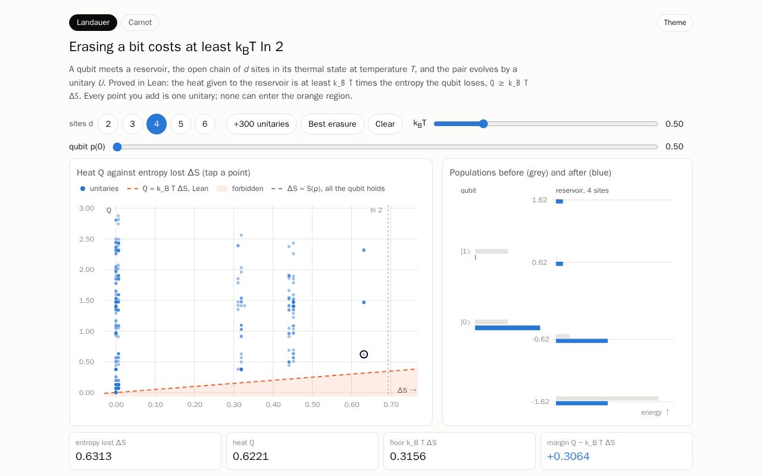Switch to the Carnot tab
Screen dimensions: 762x476
[x=140, y=23]
